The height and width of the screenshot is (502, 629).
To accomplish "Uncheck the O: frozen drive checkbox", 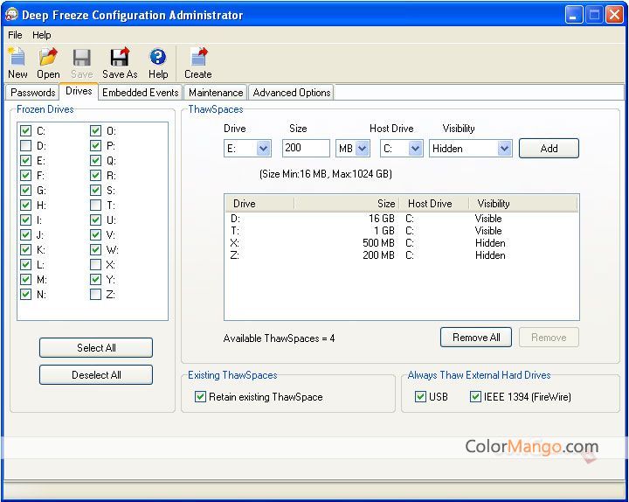I will coord(95,130).
